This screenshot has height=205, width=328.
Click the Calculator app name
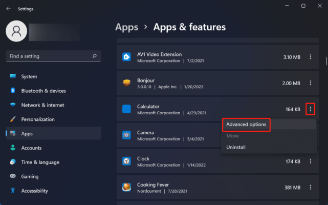pyautogui.click(x=148, y=107)
